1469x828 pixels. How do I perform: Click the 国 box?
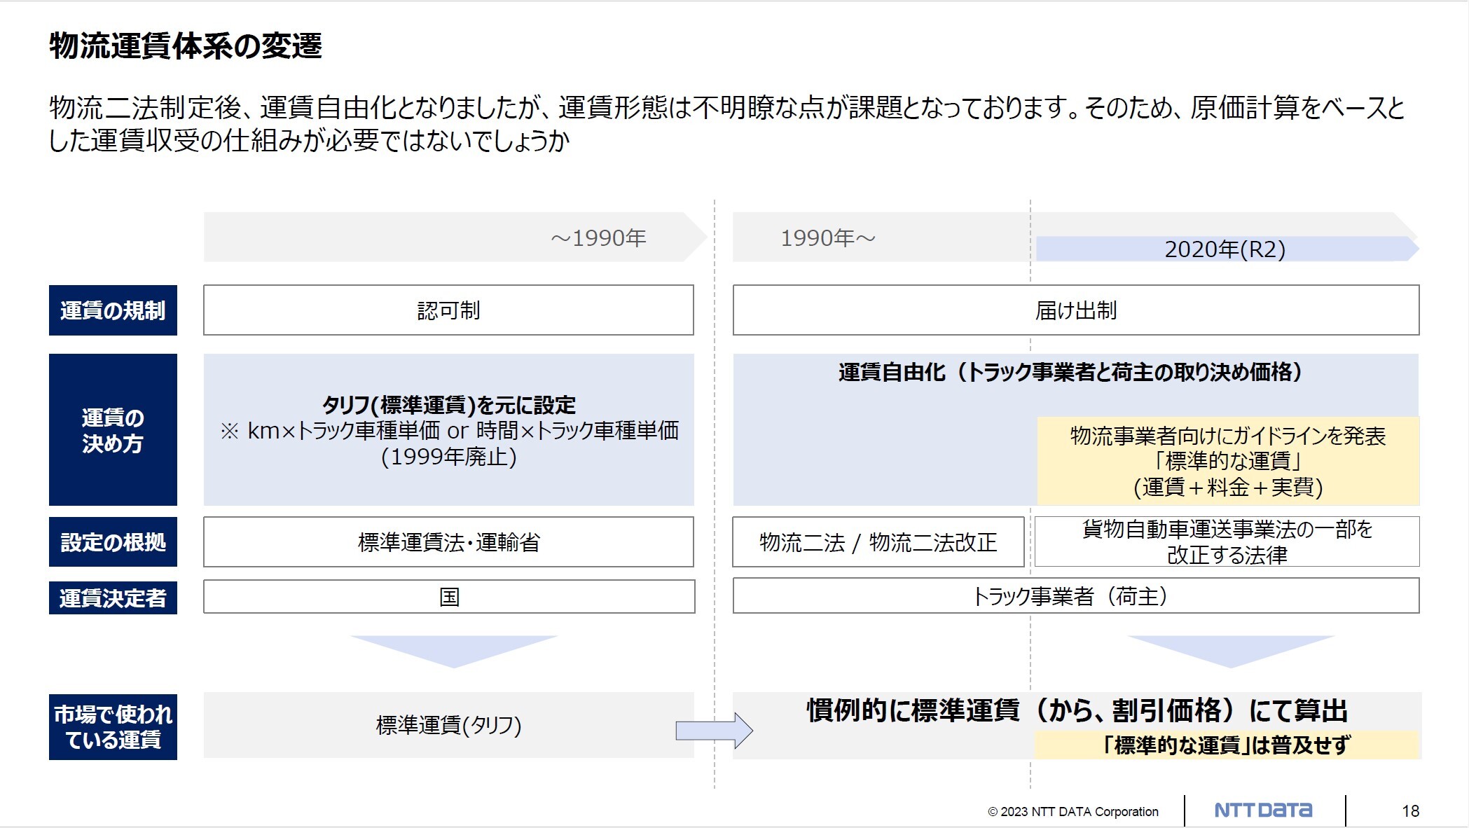tap(448, 596)
